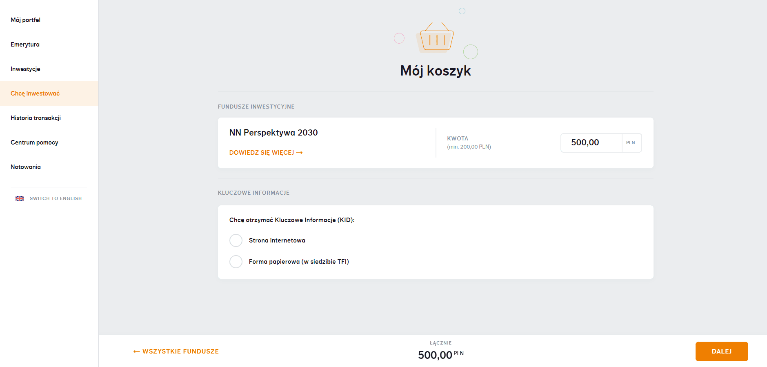The width and height of the screenshot is (767, 367).
Task: Select Chcę inwestować in sidebar
Action: [x=35, y=93]
